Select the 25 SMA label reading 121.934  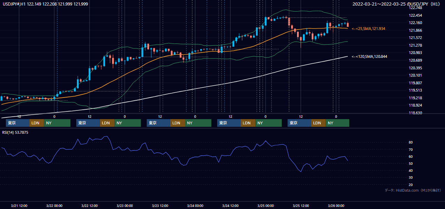click(x=368, y=29)
